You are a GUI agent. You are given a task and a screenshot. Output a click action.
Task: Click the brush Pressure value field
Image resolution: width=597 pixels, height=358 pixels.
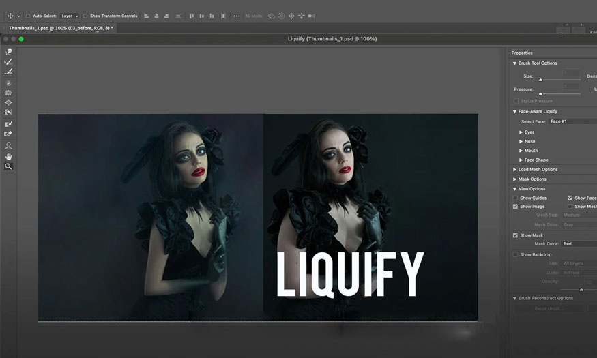pos(571,87)
